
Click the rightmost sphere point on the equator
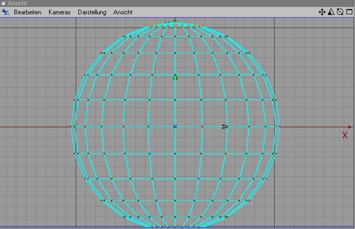[279, 127]
